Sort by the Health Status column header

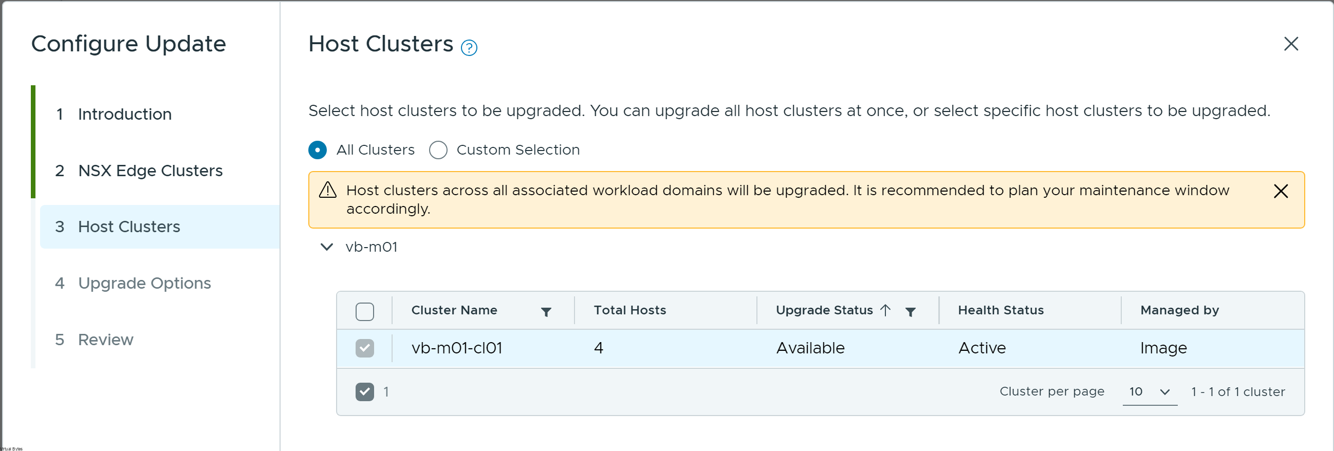pos(1000,310)
